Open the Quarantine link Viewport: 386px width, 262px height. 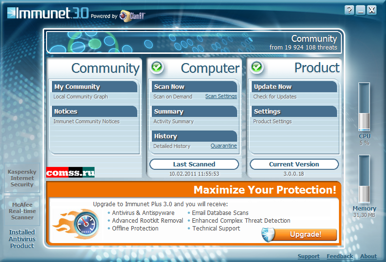(224, 146)
